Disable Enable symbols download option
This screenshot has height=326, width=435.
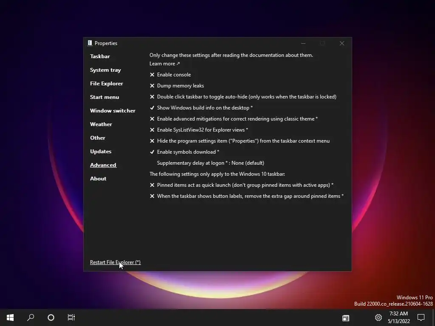tap(184, 152)
